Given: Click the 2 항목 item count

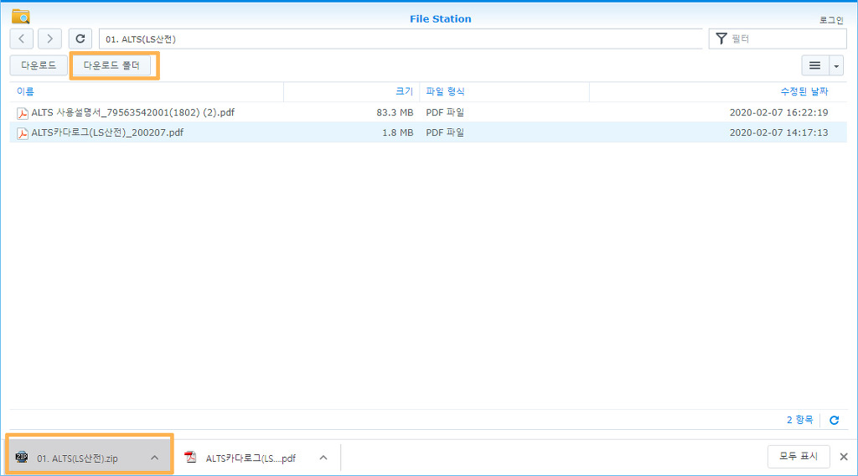Looking at the screenshot, I should pos(799,420).
